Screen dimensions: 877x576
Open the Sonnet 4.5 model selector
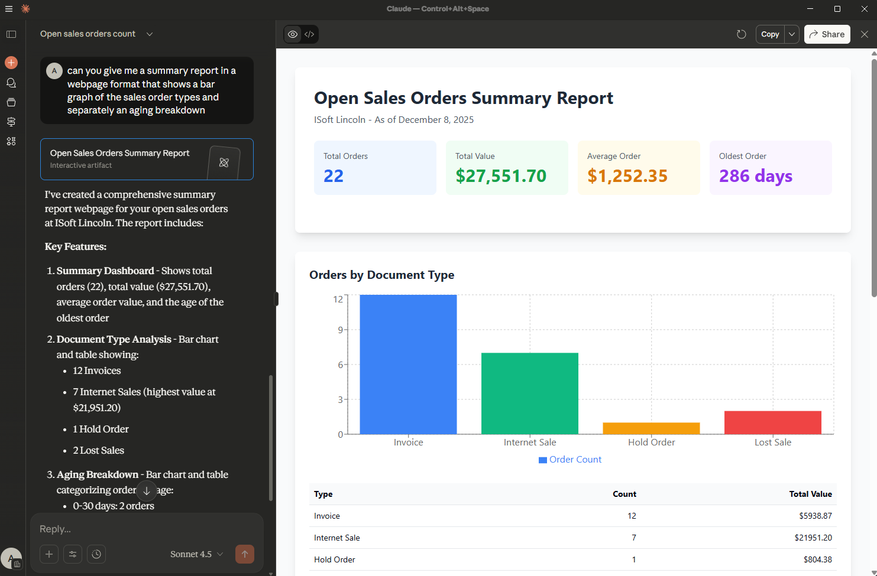(x=196, y=554)
